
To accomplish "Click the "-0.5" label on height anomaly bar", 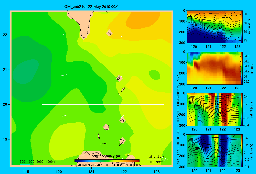I will pos(74,165).
